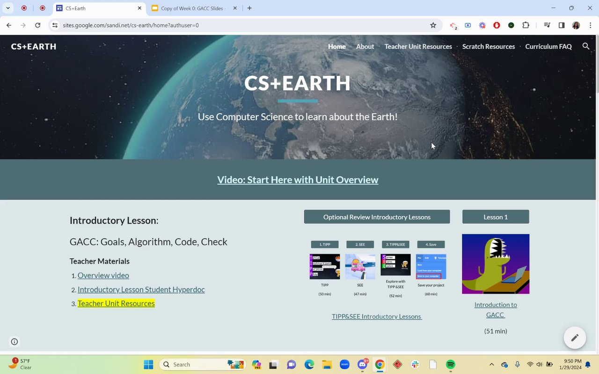Open the About nav item
Screen dimensions: 599x374
(365, 46)
